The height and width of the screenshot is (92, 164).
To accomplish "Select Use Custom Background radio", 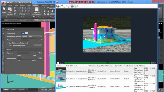I will (x=8, y=45).
